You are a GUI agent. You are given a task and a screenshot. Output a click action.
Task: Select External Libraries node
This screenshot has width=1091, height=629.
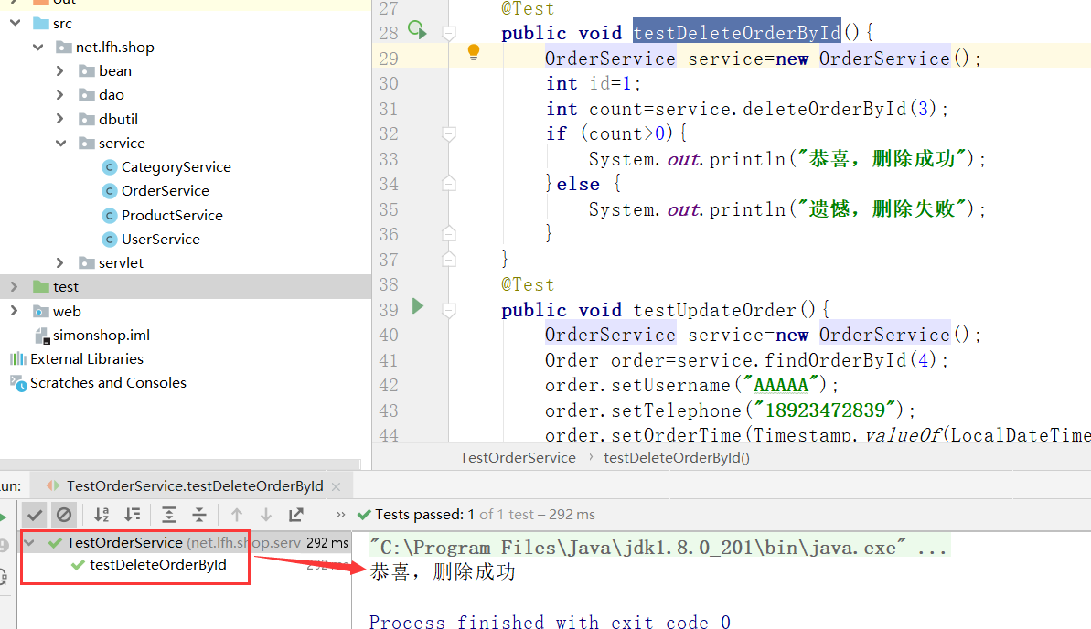click(86, 359)
